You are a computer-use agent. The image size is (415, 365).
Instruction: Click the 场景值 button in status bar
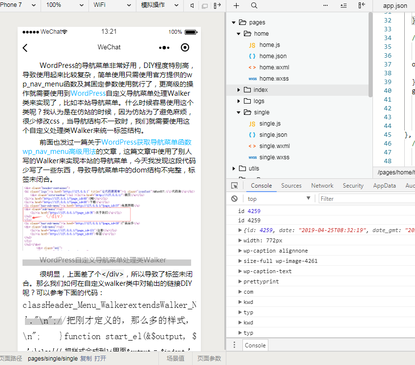[175, 358]
